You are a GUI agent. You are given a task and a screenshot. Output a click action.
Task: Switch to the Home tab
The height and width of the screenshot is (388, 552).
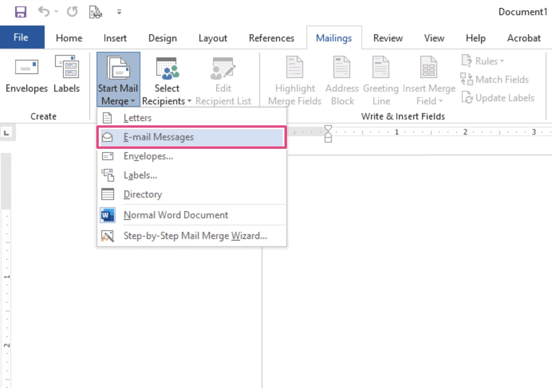click(x=69, y=38)
